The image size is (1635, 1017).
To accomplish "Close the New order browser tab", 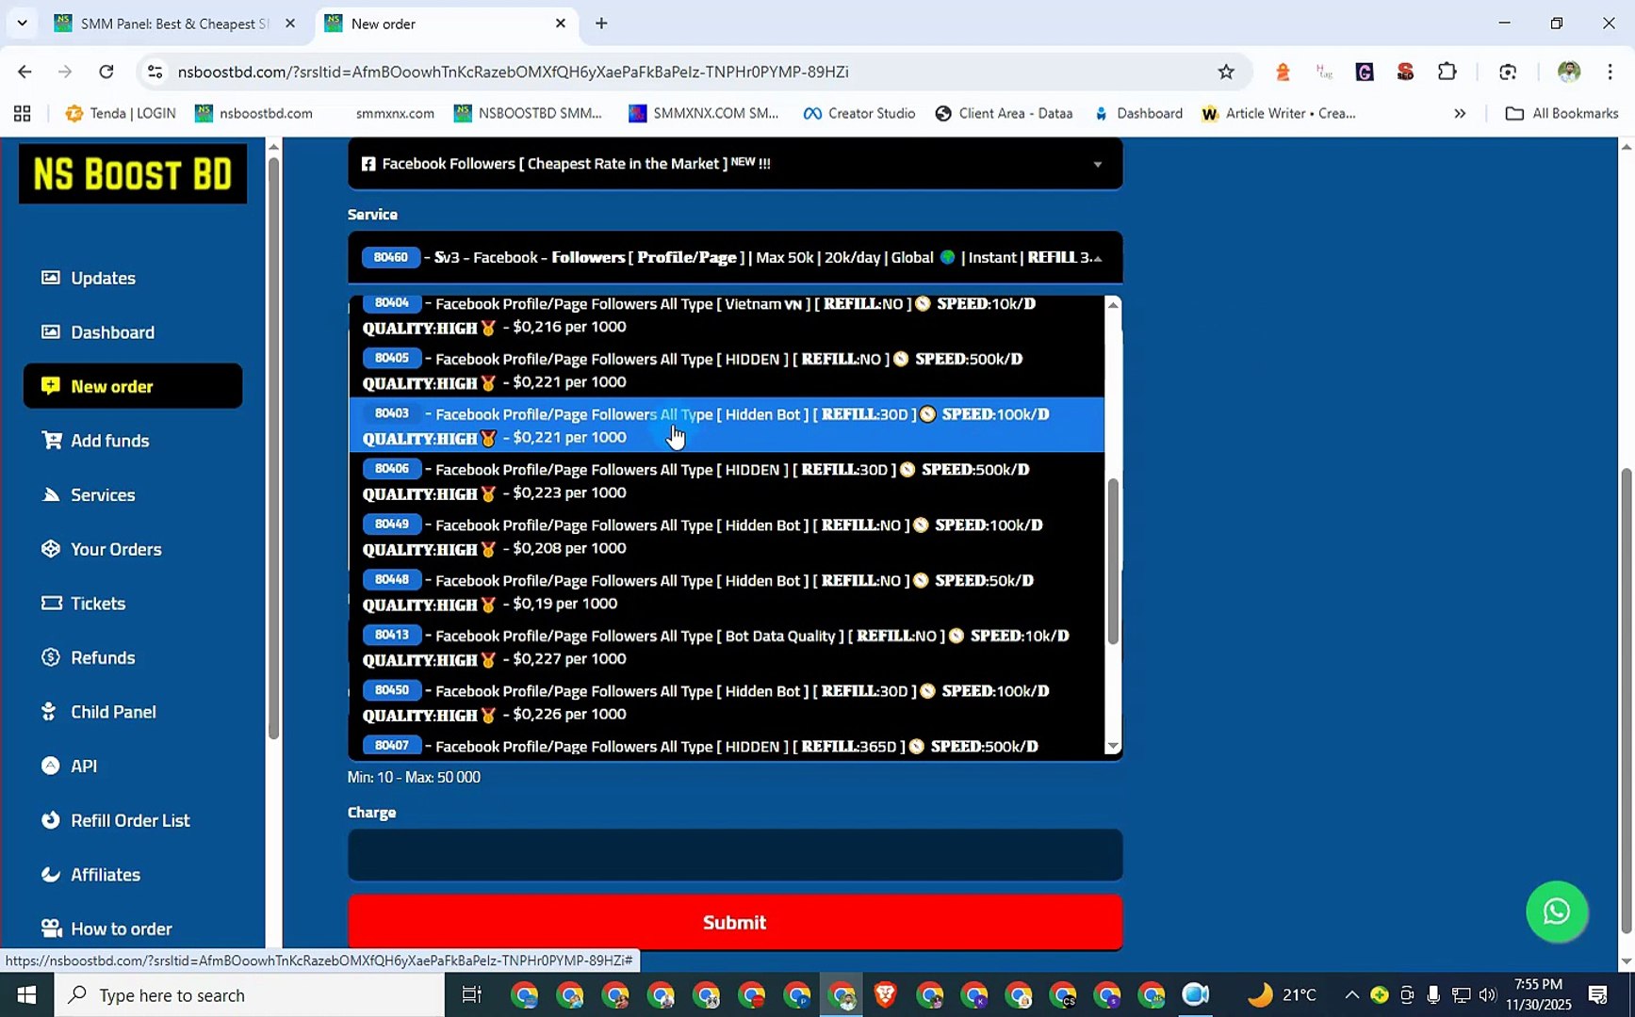I will (x=561, y=24).
